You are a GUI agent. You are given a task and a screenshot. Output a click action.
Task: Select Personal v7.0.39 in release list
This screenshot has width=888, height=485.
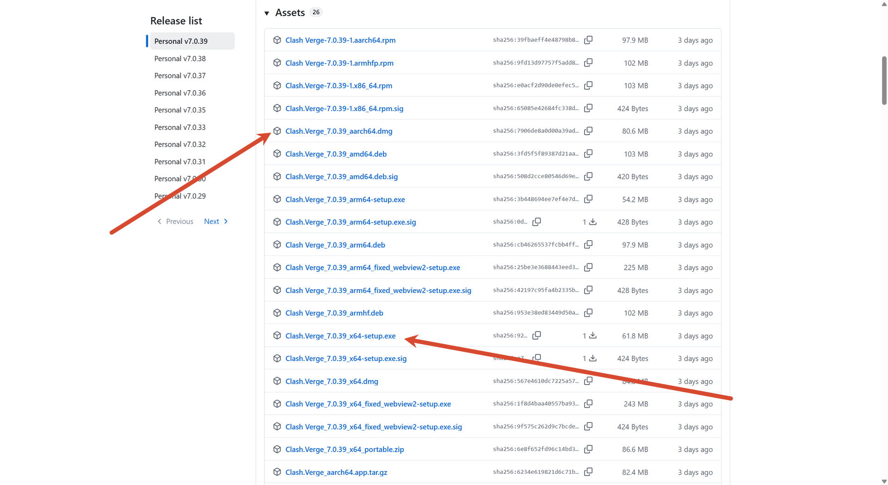point(192,41)
